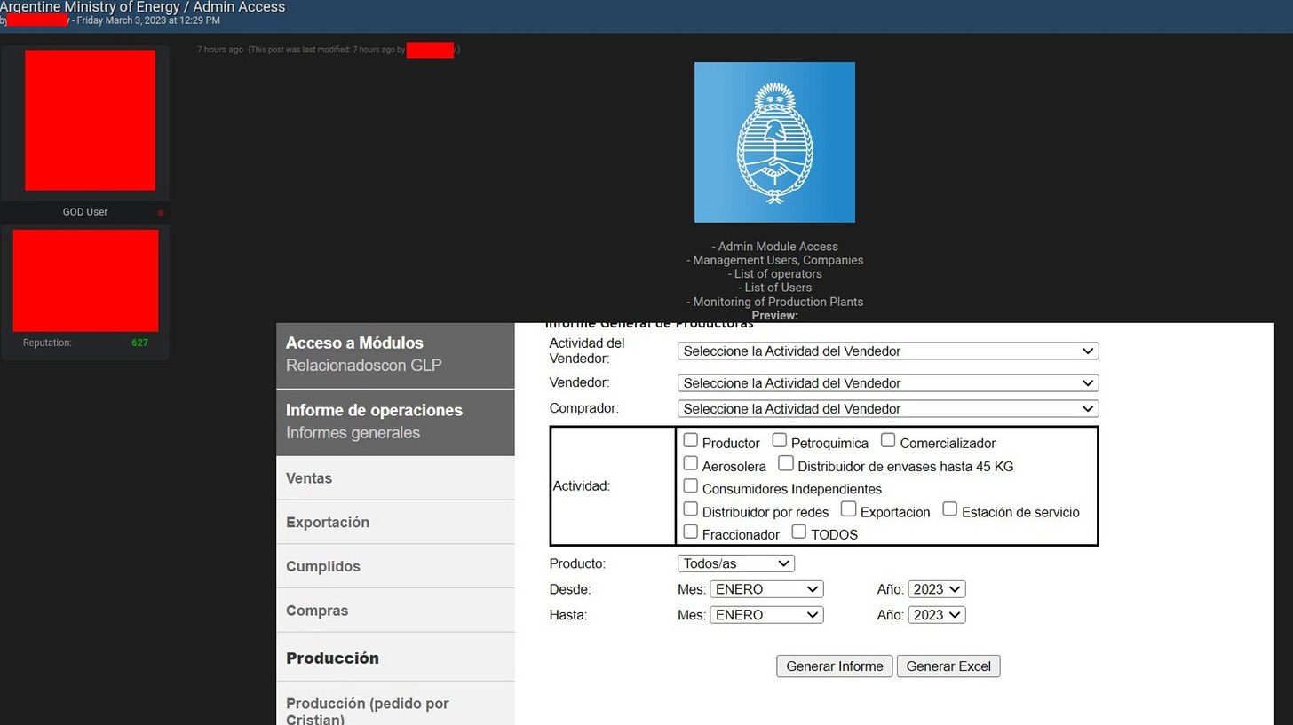This screenshot has height=725, width=1293.
Task: Enable the Exportacion checkbox
Action: click(848, 509)
